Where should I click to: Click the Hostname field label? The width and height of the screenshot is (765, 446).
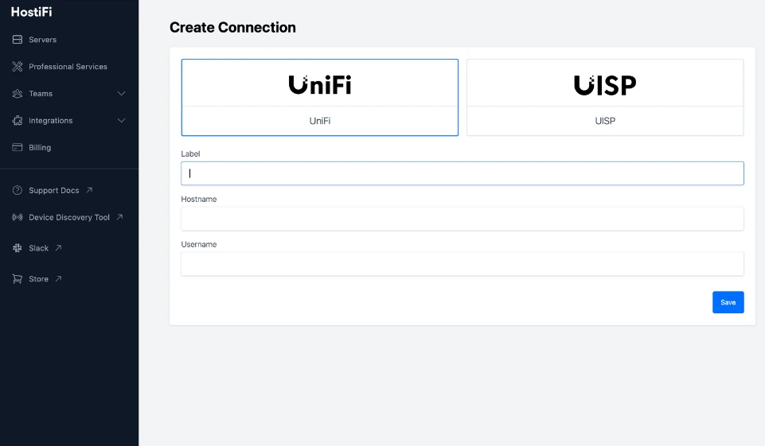click(x=198, y=199)
